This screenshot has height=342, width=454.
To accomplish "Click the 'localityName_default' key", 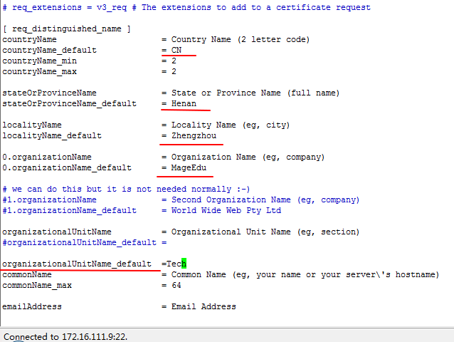I will click(52, 135).
